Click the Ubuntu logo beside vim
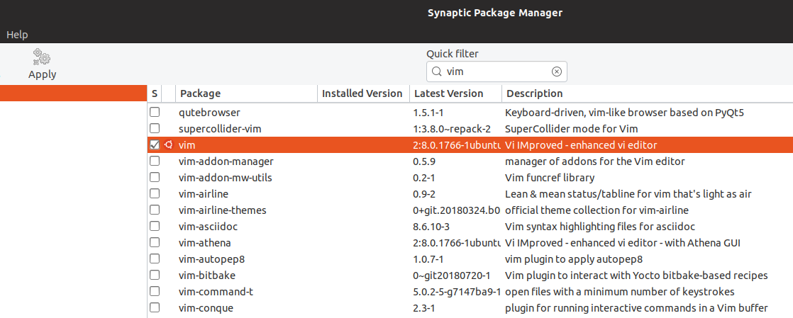The height and width of the screenshot is (318, 793). pyautogui.click(x=168, y=145)
